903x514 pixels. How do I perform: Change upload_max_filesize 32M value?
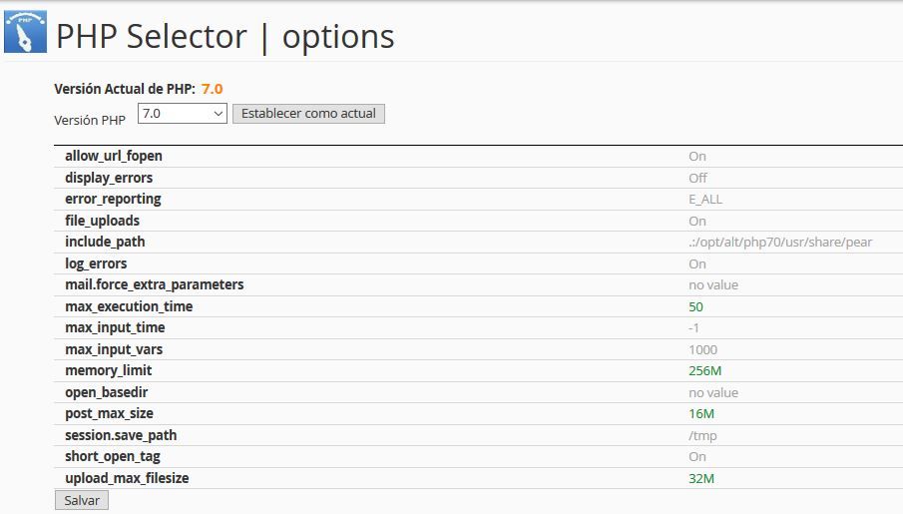(700, 479)
